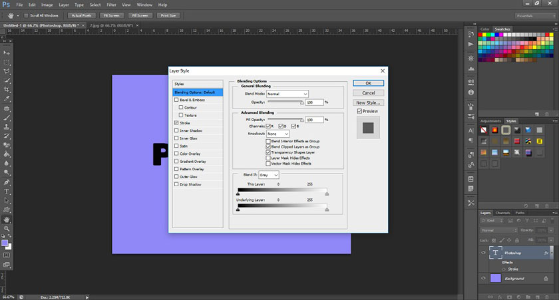Switch to the Adjustments tab
The height and width of the screenshot is (300, 559).
(x=490, y=121)
